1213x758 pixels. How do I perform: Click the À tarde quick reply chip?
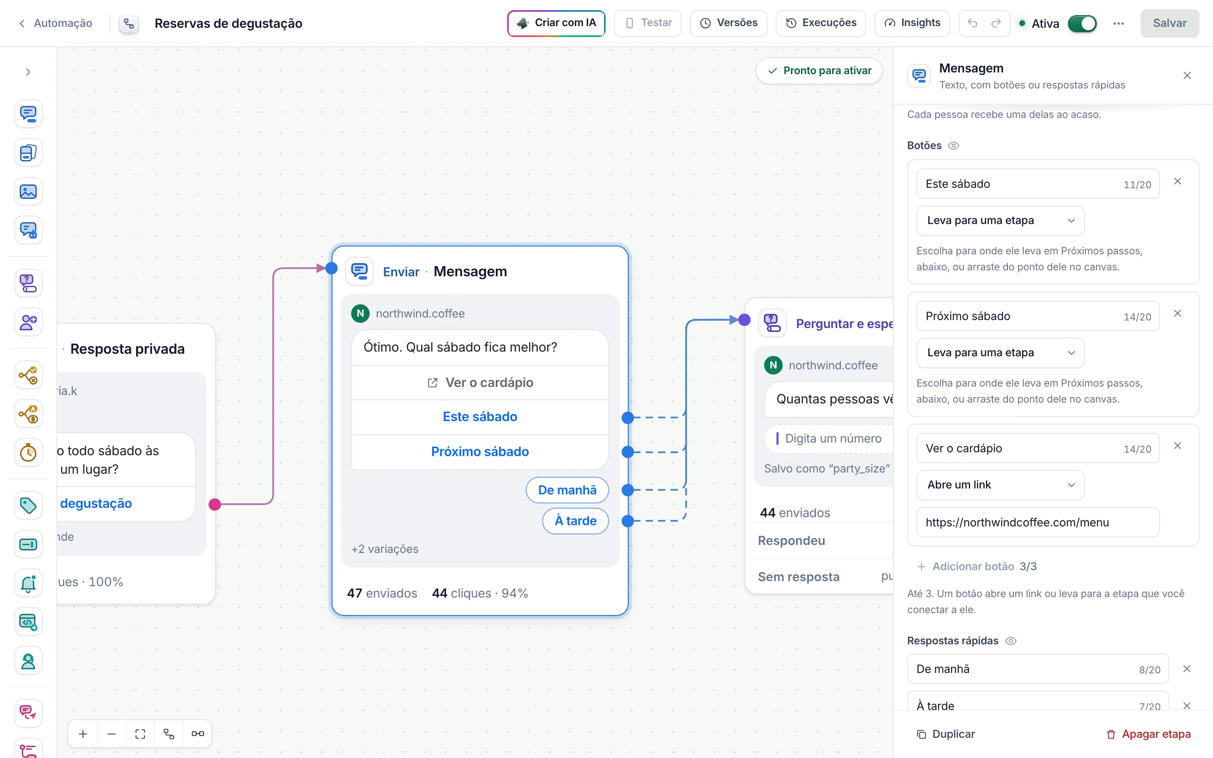click(575, 521)
